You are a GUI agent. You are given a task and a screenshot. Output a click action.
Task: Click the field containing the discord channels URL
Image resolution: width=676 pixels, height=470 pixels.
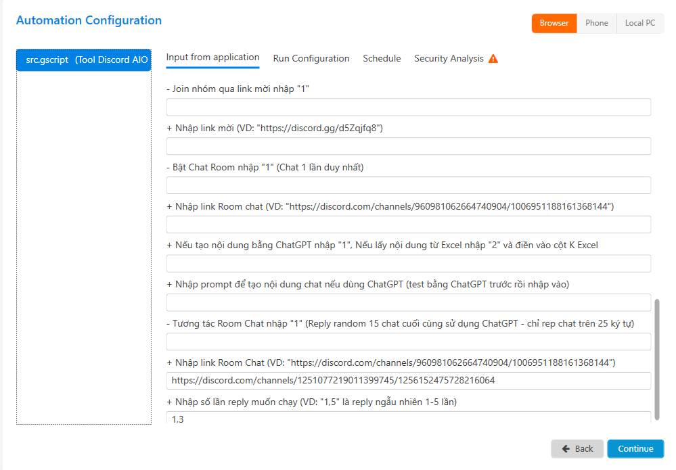pos(408,380)
